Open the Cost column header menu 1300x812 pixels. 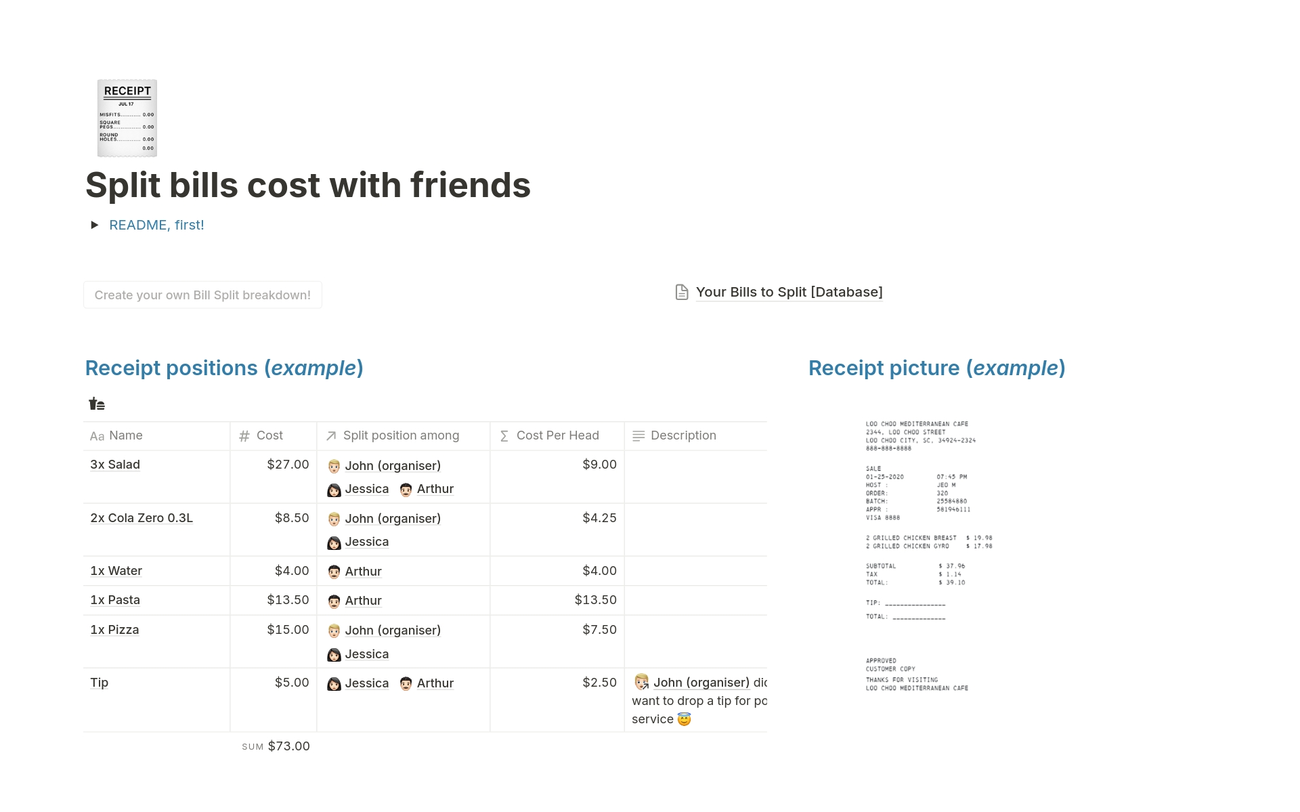point(269,435)
